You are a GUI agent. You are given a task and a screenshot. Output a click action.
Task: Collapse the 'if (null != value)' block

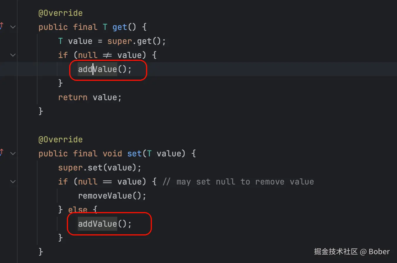13,55
